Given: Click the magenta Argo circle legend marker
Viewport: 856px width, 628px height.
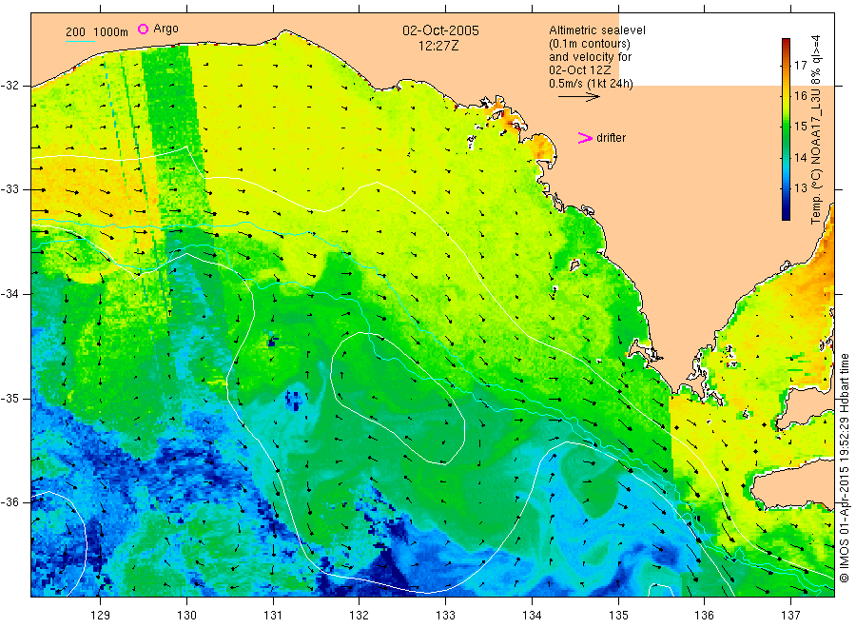Looking at the screenshot, I should 143,29.
